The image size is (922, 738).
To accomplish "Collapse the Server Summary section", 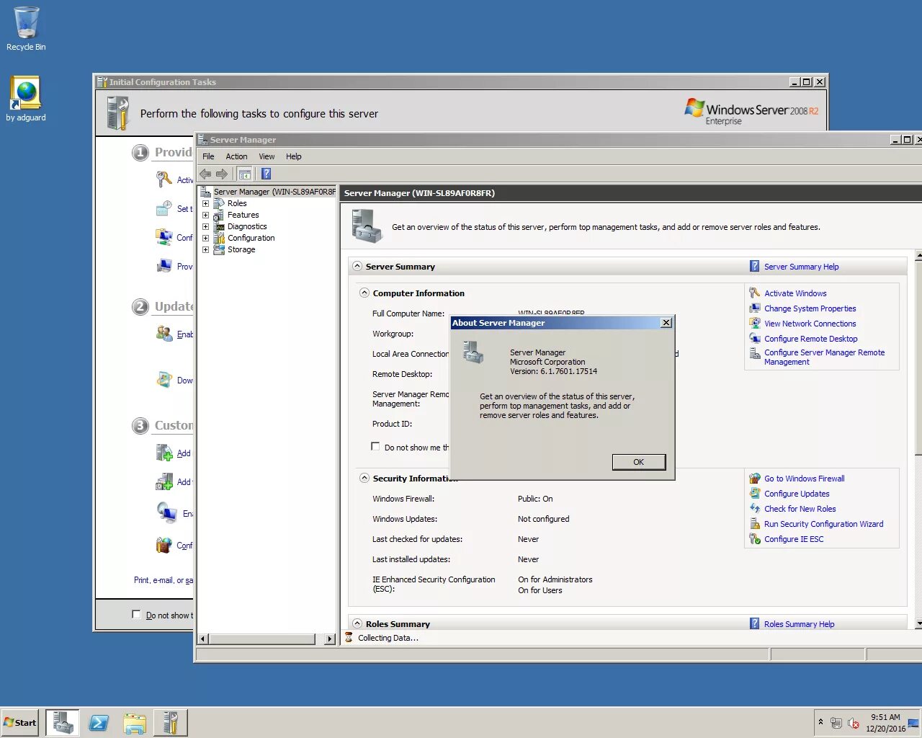I will (x=357, y=266).
